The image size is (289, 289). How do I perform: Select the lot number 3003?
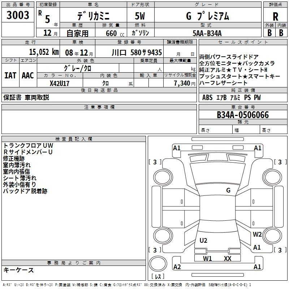(18, 16)
